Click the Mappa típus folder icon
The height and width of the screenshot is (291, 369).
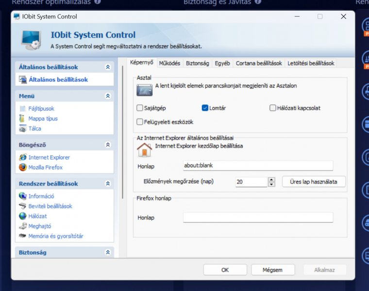22,119
